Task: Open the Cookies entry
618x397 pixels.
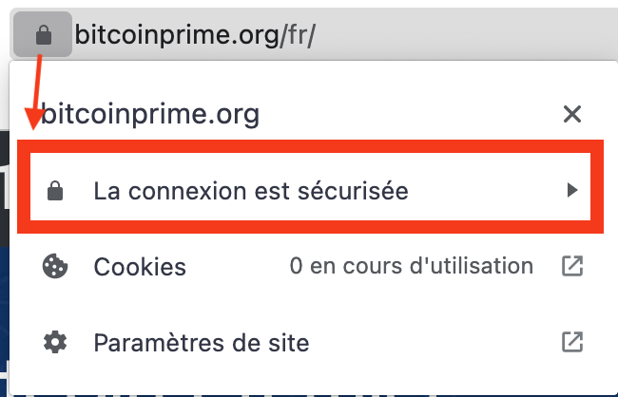Action: pyautogui.click(x=313, y=267)
